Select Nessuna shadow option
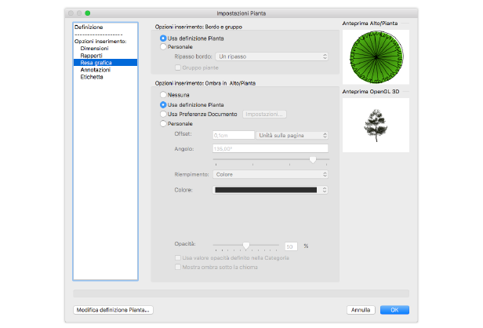483x328 pixels. (x=163, y=95)
